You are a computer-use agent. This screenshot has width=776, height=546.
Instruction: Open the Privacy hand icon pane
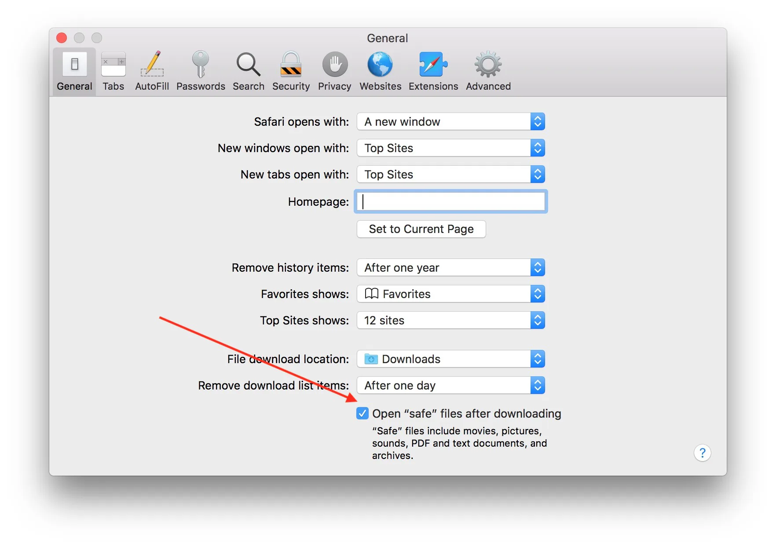335,71
